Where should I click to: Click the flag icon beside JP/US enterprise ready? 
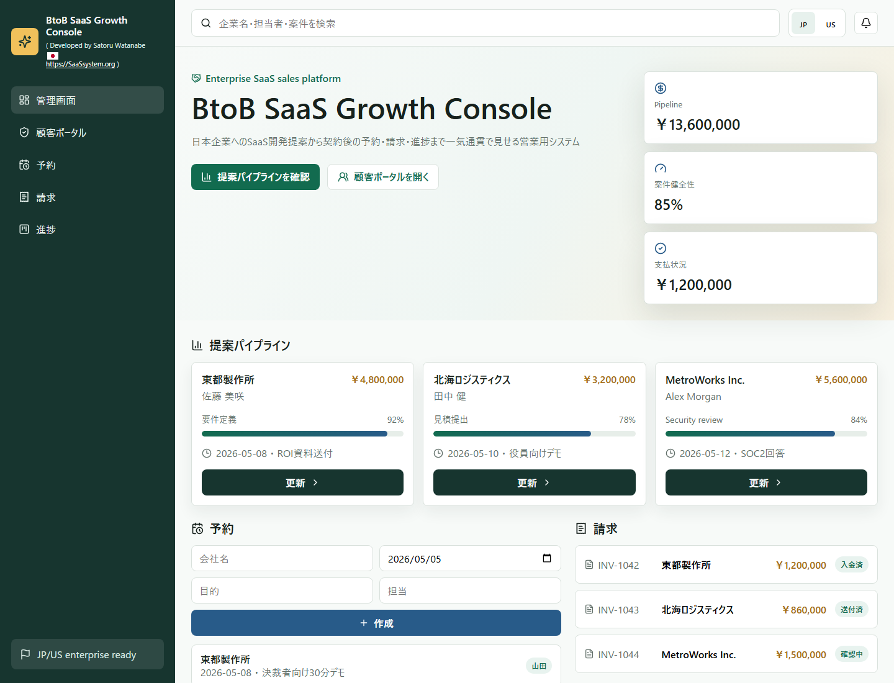point(25,654)
